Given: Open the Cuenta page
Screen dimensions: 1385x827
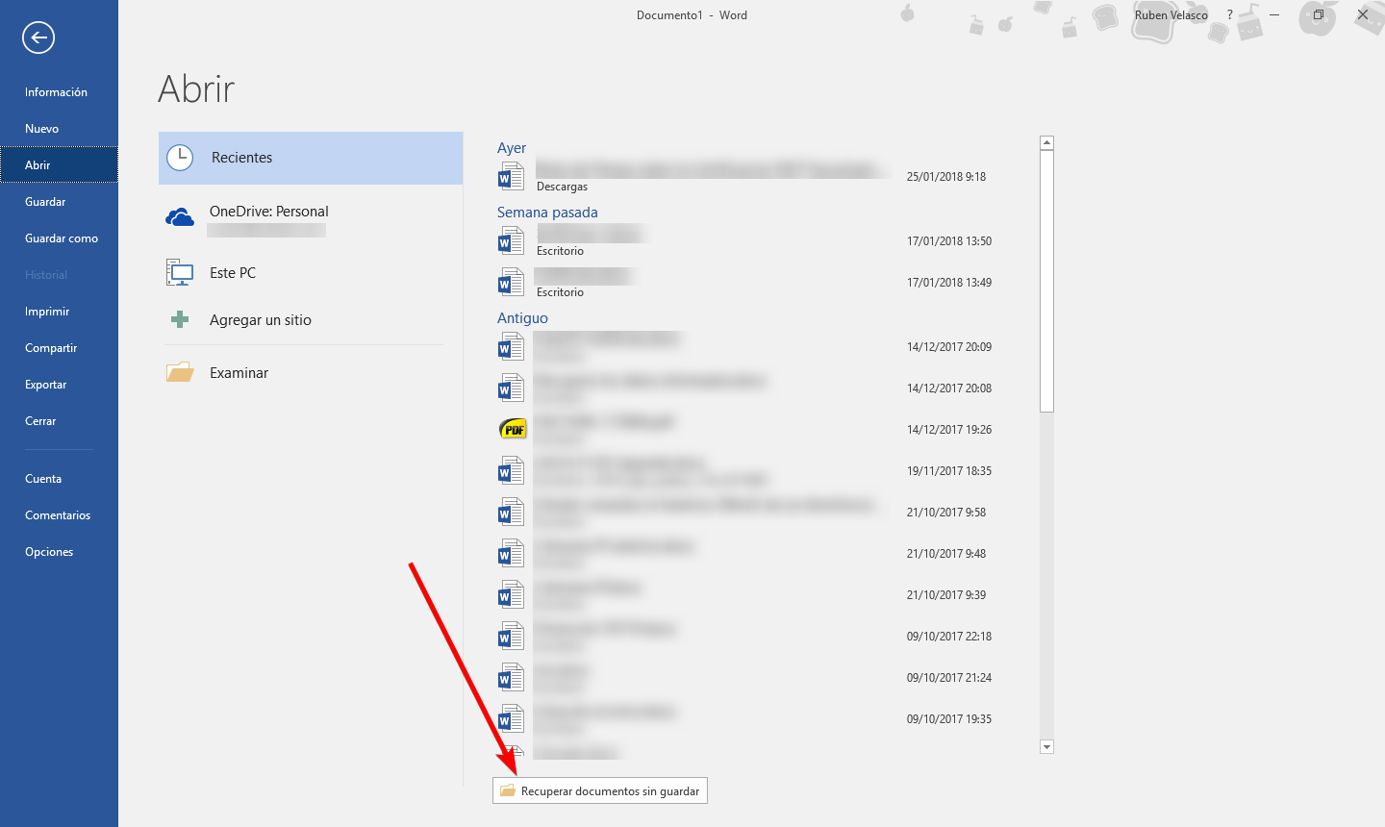Looking at the screenshot, I should click(59, 479).
